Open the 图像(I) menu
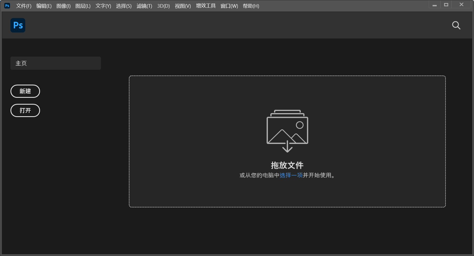 tap(63, 6)
